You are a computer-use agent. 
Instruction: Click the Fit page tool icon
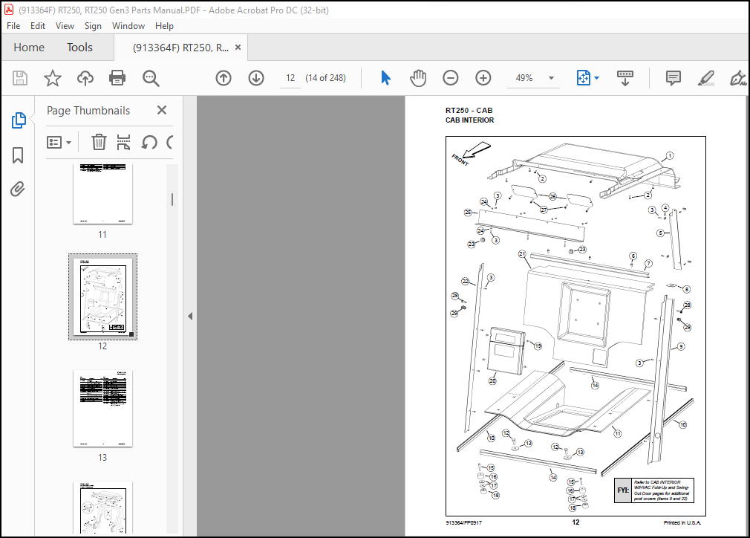point(584,78)
